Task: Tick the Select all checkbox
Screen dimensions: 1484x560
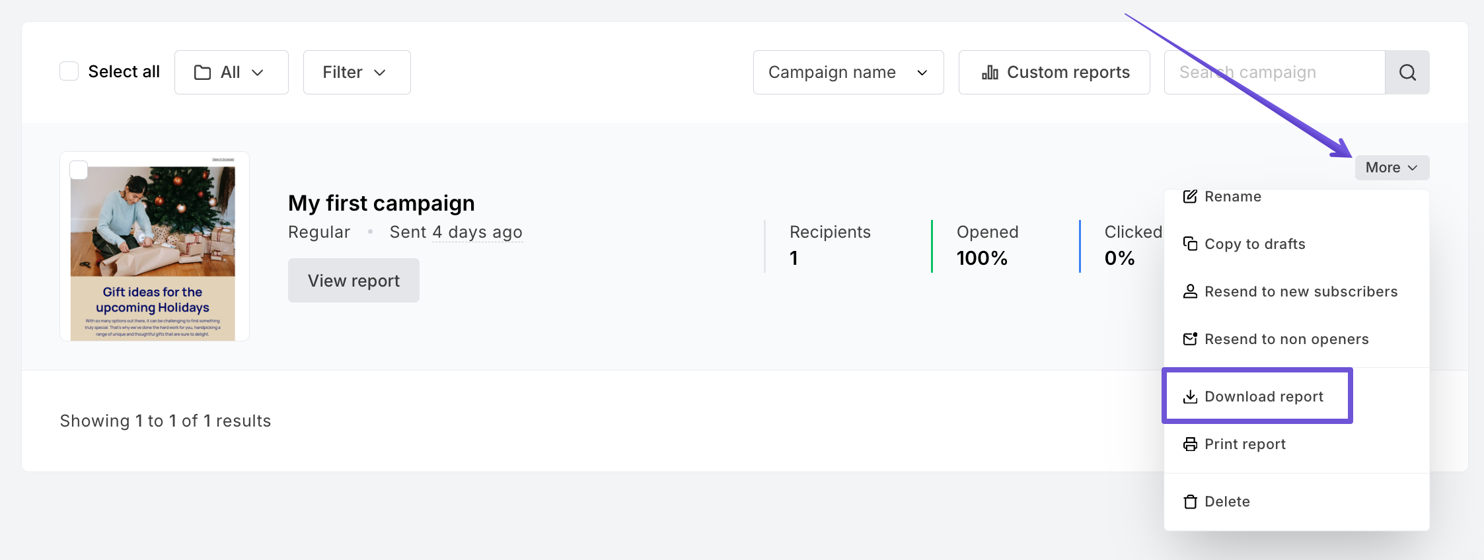Action: point(69,71)
